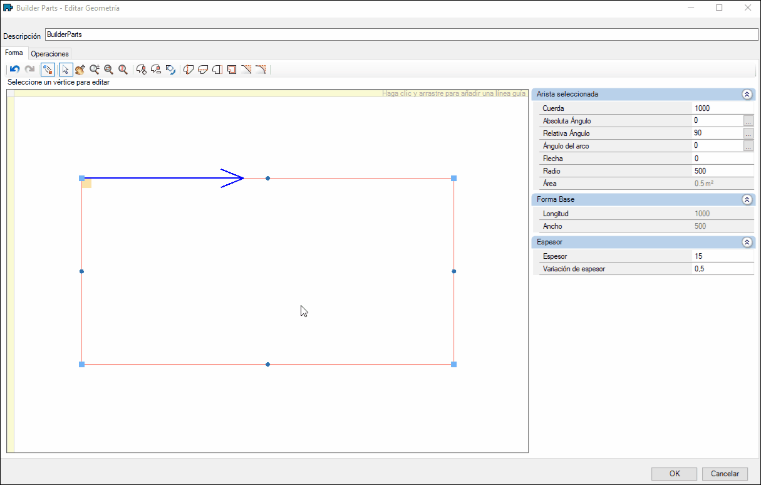Screen dimensions: 761x485
Task: Click the vertical split shape icon
Action: click(x=188, y=70)
